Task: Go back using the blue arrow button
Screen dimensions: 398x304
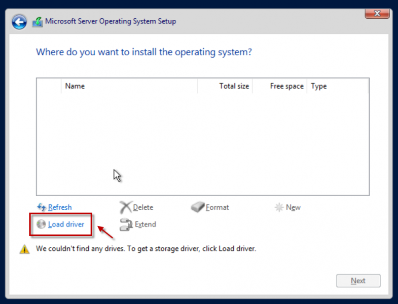Action: 19,22
